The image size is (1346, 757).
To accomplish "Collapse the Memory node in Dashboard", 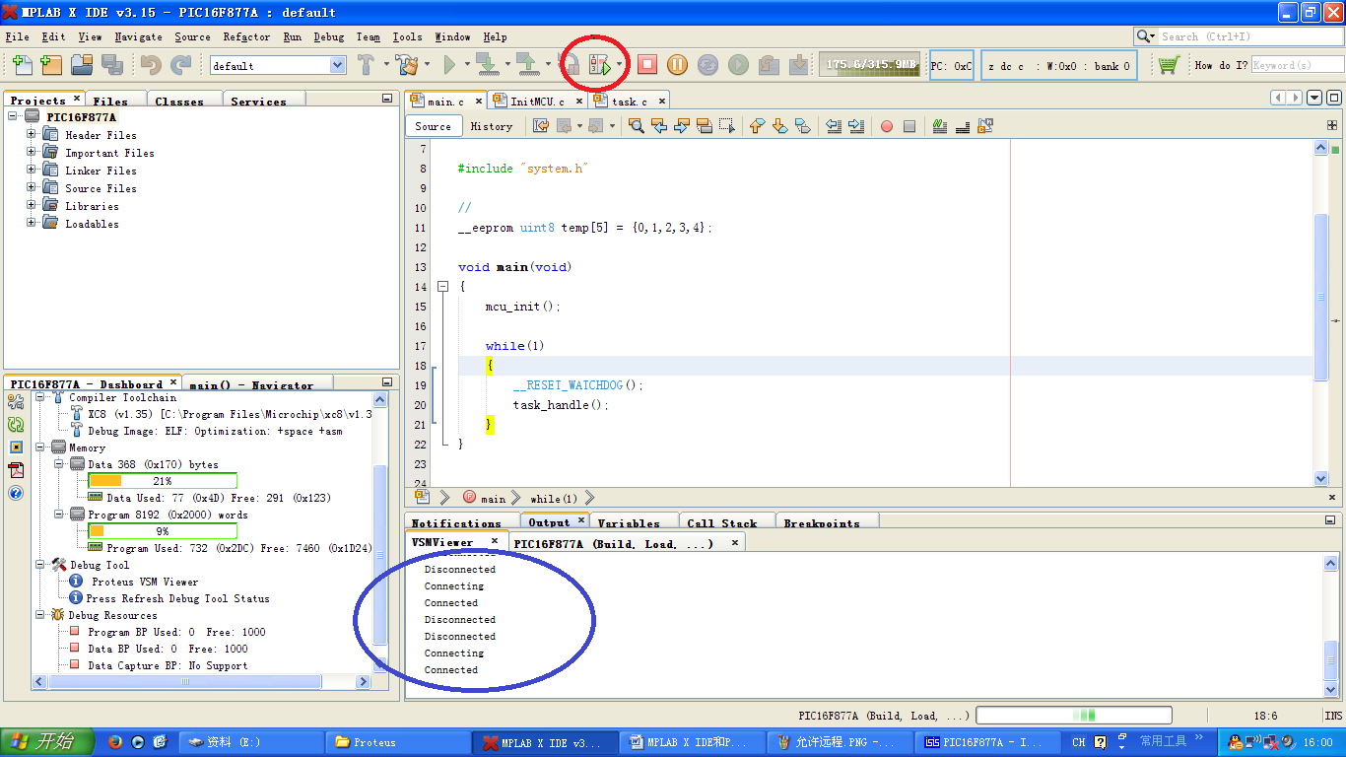I will 41,447.
